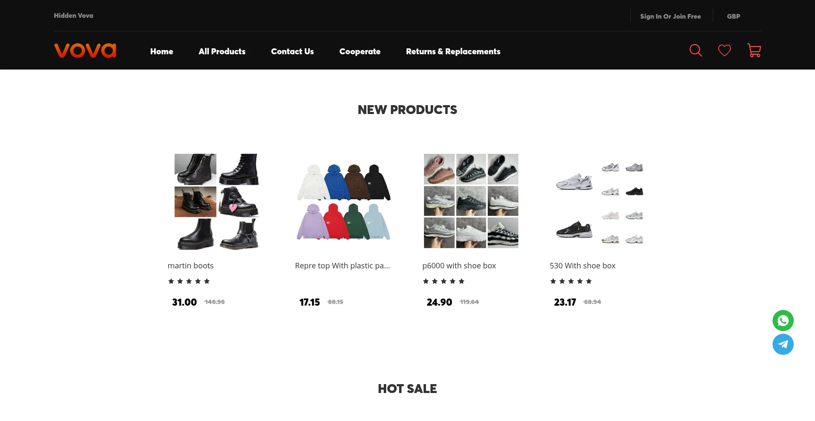The height and width of the screenshot is (421, 815).
Task: Open the search icon
Action: point(695,50)
